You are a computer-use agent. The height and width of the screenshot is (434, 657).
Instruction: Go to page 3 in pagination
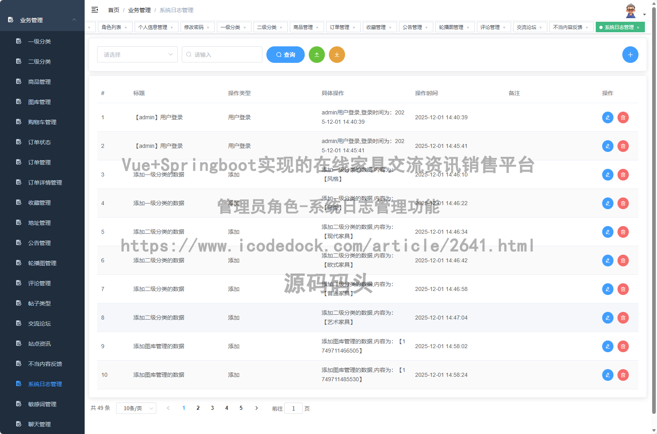pyautogui.click(x=212, y=408)
